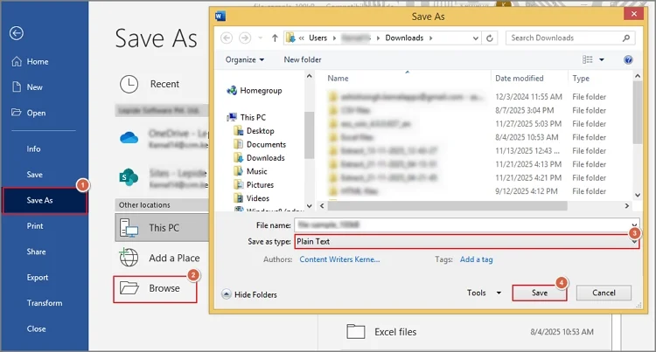The image size is (656, 352).
Task: Click the change view icon
Action: [588, 59]
